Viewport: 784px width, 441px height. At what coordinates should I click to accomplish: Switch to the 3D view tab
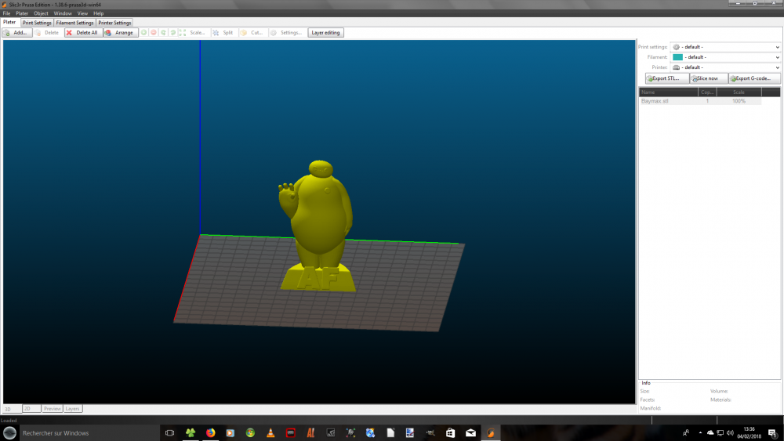point(12,409)
